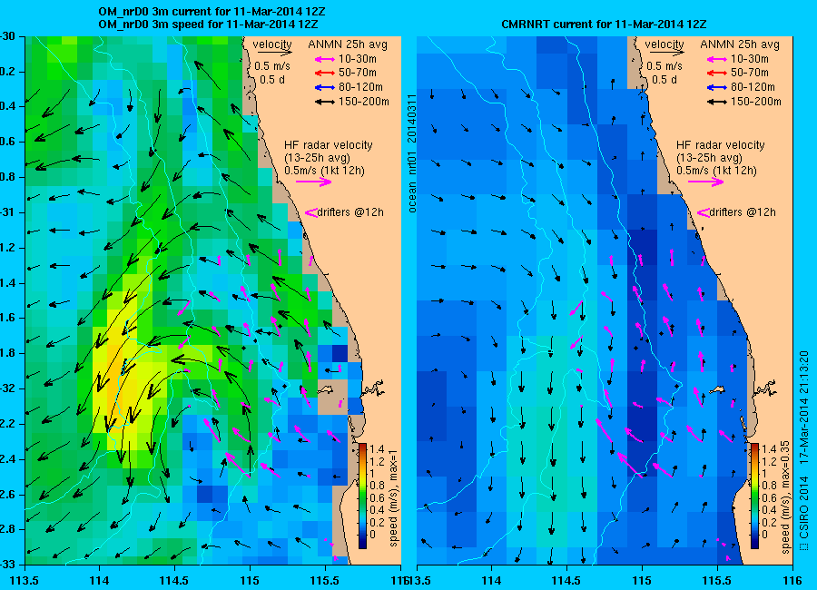Click the title 'OM_nrD0 3m current for 11-Mar-2014 12Z'
Viewport: 817px width, 590px height.
click(212, 12)
